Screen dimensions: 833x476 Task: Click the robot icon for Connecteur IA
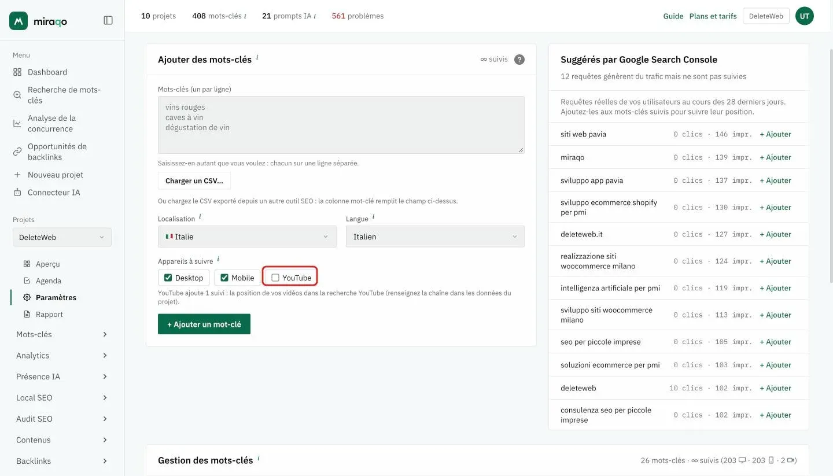(17, 192)
